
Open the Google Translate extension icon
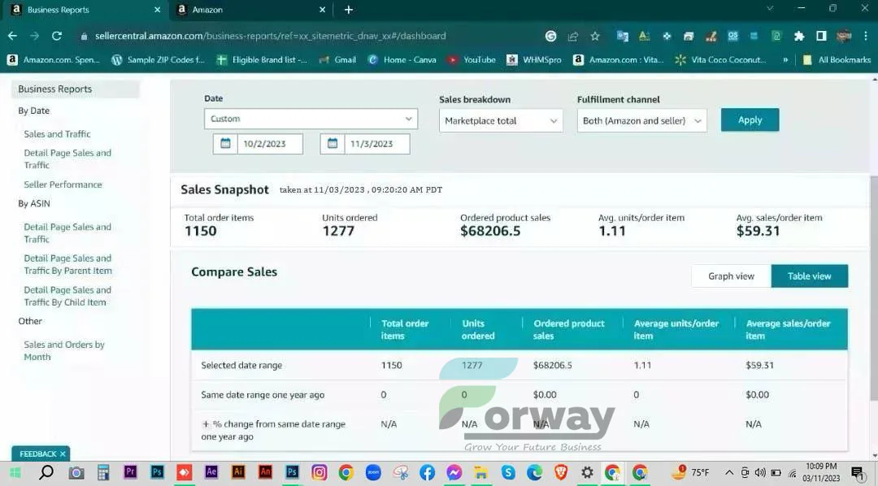(622, 36)
